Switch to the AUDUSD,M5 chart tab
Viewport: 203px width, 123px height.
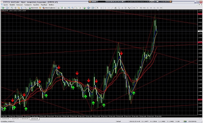click(6, 118)
